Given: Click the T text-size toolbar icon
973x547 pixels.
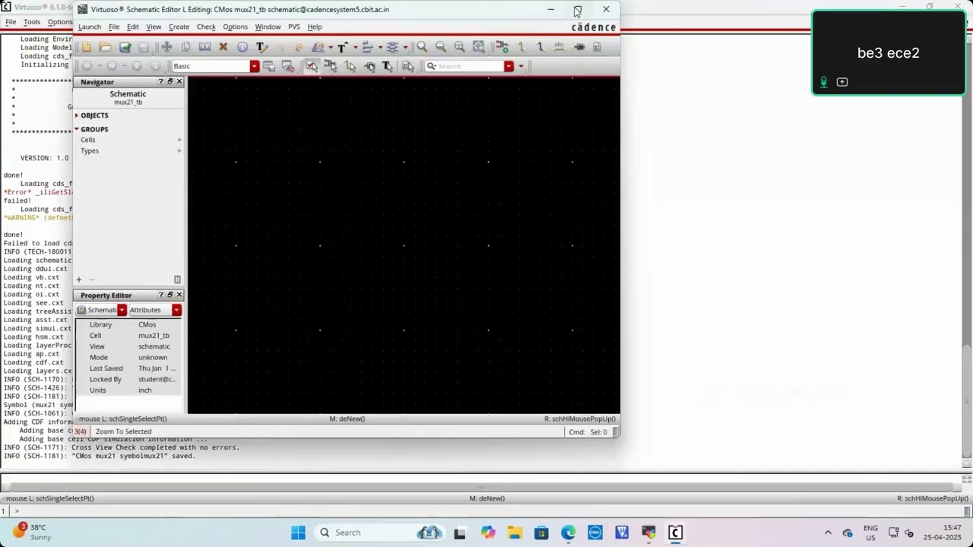Looking at the screenshot, I should click(341, 47).
